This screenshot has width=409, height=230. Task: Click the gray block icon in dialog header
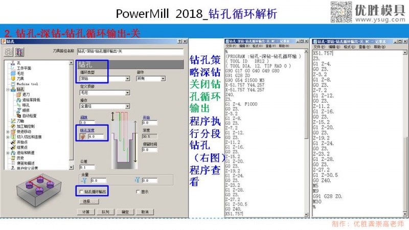(x=9, y=52)
